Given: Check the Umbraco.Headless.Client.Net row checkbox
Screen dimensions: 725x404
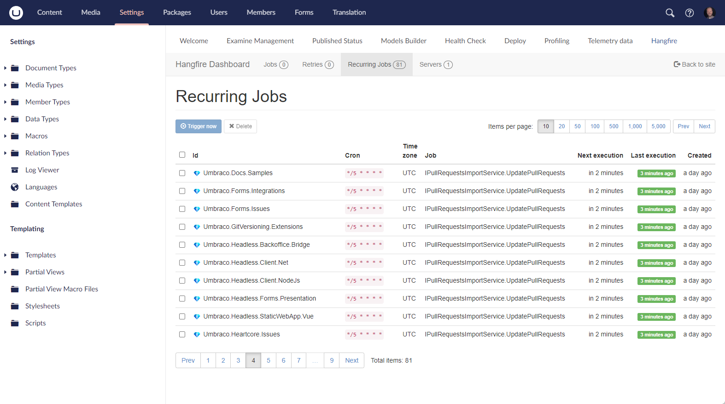Looking at the screenshot, I should [182, 263].
